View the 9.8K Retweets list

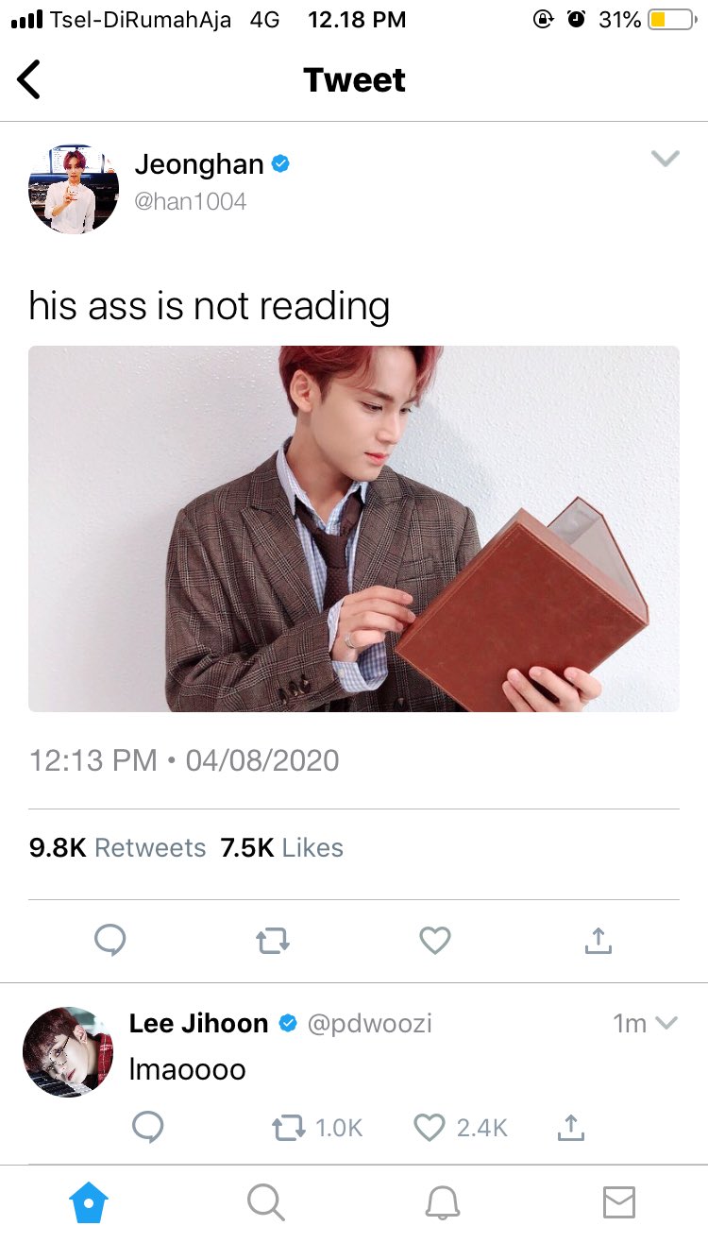pos(117,847)
